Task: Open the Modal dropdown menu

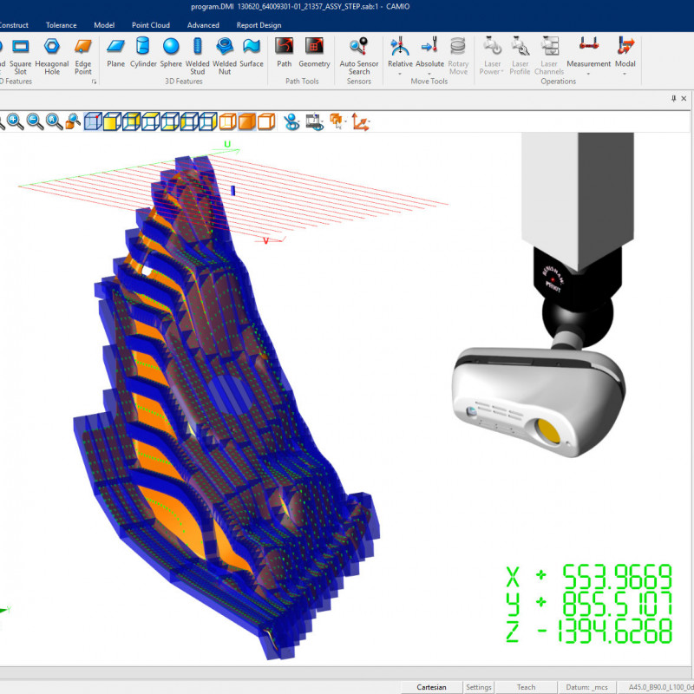Action: pos(625,73)
